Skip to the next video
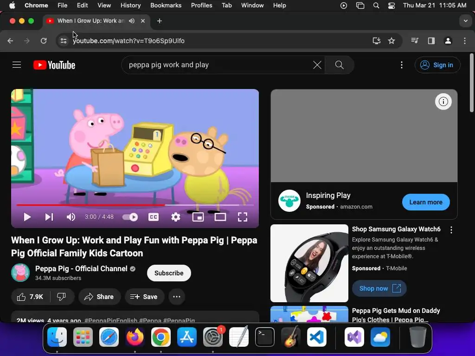This screenshot has height=356, width=475. [49, 217]
